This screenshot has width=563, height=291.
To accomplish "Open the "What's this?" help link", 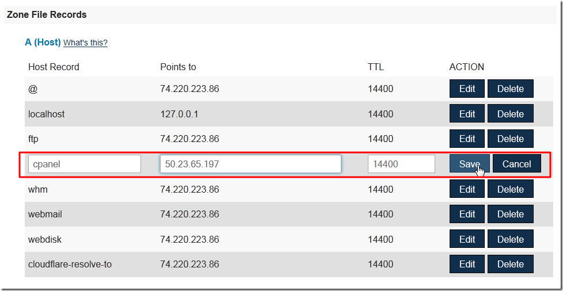I will [x=85, y=43].
